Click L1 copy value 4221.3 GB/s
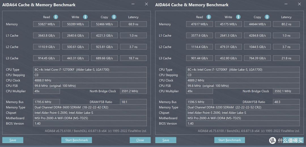Viewport: 306px width, 147px height. point(104,35)
